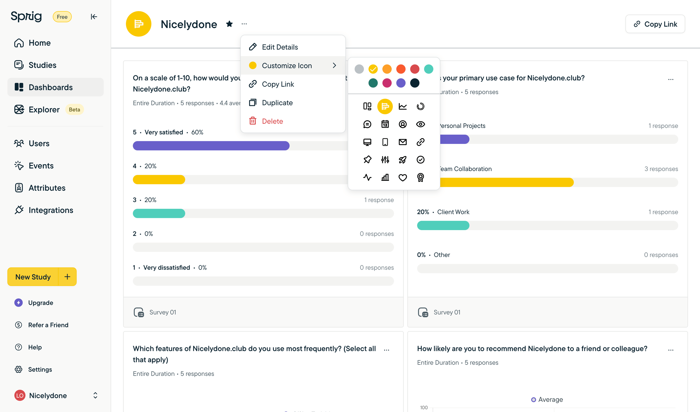Choose the chain link icon in picker

[420, 142]
